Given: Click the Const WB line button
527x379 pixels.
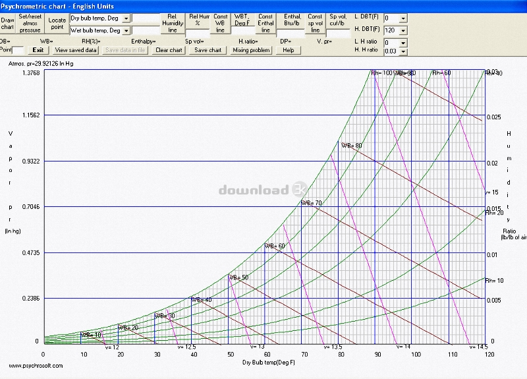Looking at the screenshot, I should 221,24.
